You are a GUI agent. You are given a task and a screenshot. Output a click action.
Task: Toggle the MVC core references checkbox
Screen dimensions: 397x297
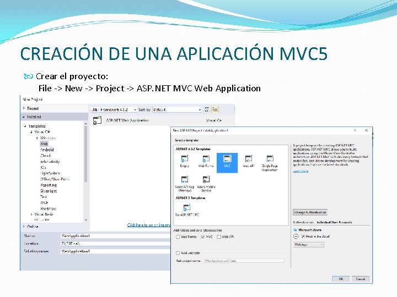coord(202,237)
